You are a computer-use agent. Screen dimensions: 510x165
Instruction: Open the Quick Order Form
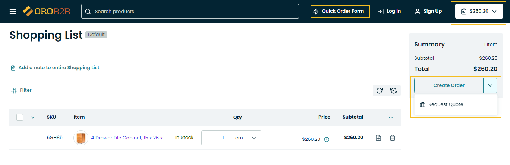click(x=340, y=11)
